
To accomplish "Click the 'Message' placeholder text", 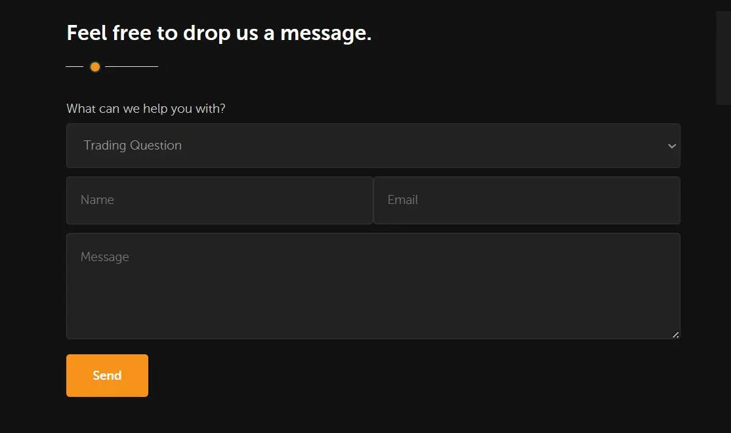I will pos(105,257).
